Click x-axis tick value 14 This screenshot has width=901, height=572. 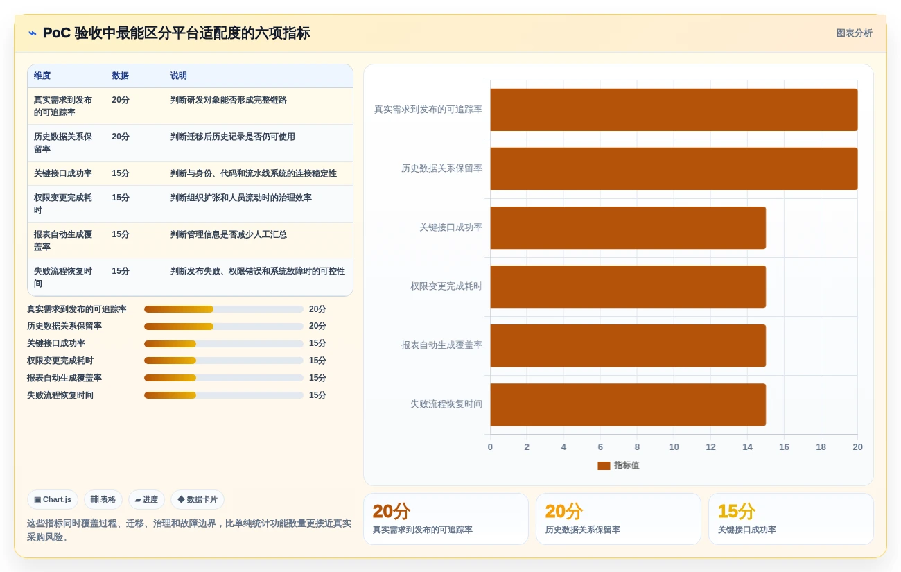tap(747, 447)
